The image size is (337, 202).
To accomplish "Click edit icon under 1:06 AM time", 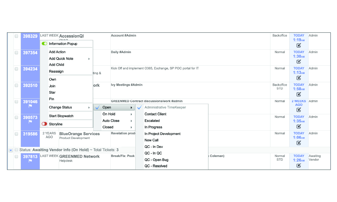I will [x=299, y=143].
